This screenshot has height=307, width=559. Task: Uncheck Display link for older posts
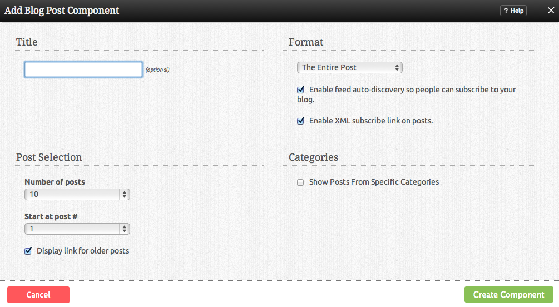pos(28,251)
